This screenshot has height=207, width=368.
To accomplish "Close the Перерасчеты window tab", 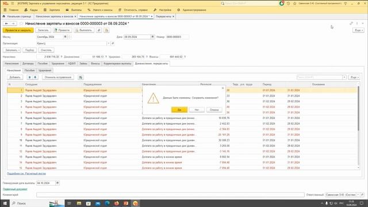I will coord(174,17).
